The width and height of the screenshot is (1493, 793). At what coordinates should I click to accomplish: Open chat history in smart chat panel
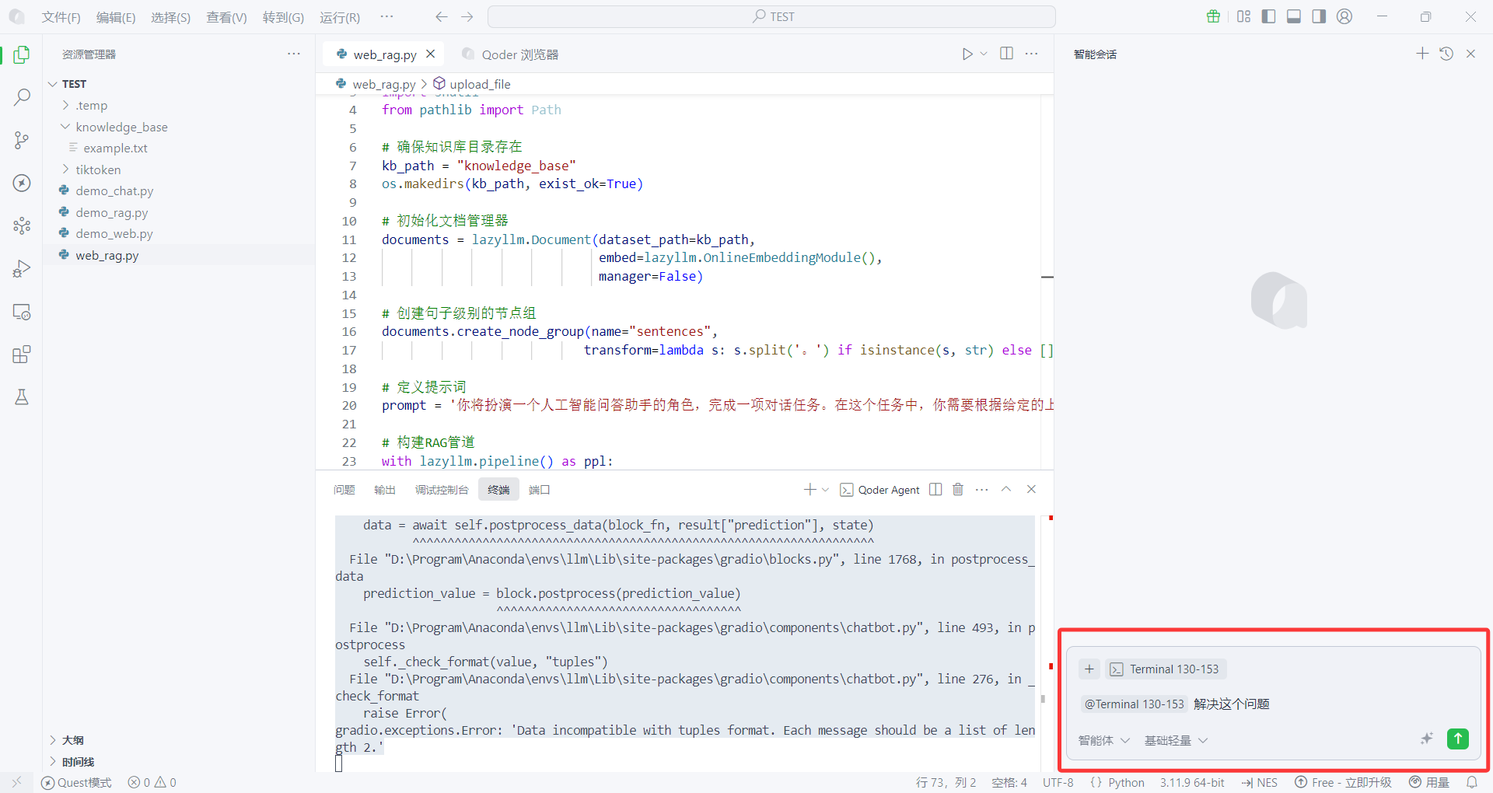point(1446,54)
